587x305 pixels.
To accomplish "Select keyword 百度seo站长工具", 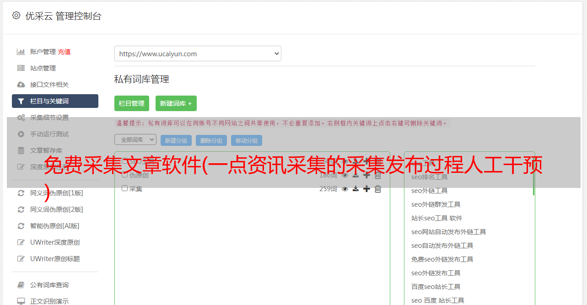I will pyautogui.click(x=436, y=287).
